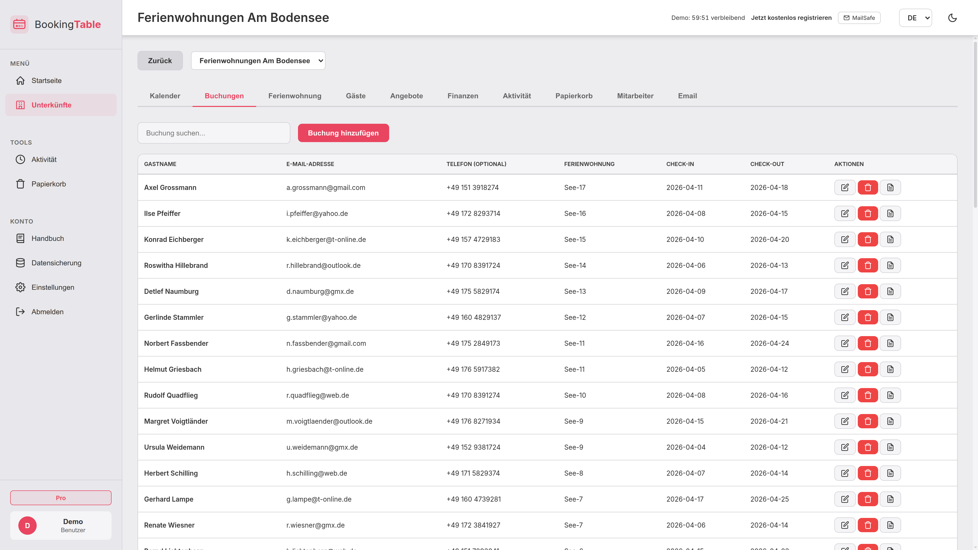Click the BookingTable logo icon
This screenshot has width=978, height=550.
pos(19,24)
